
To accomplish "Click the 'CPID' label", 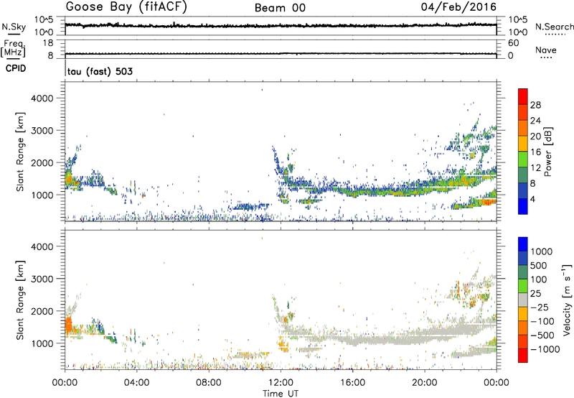I will pyautogui.click(x=16, y=68).
